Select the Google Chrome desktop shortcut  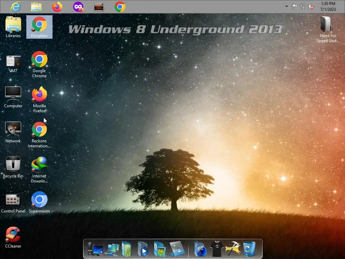[39, 64]
